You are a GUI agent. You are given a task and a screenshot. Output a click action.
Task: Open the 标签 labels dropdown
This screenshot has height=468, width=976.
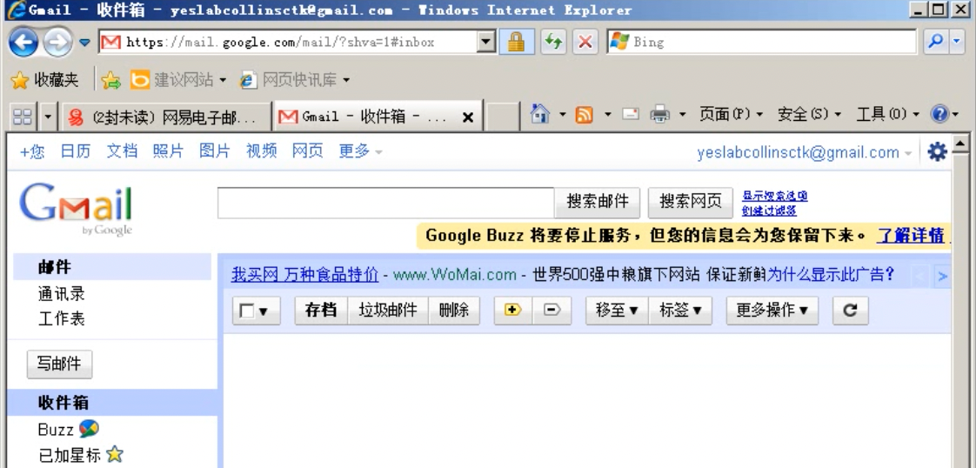(x=680, y=310)
